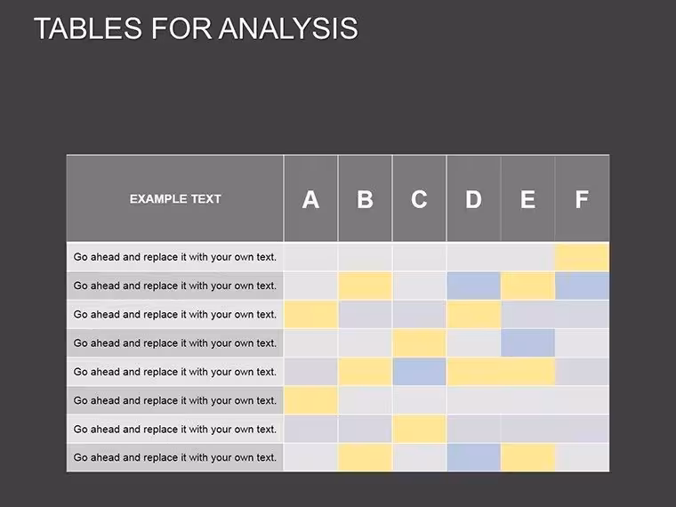Click column header A
The image size is (676, 507).
click(310, 198)
